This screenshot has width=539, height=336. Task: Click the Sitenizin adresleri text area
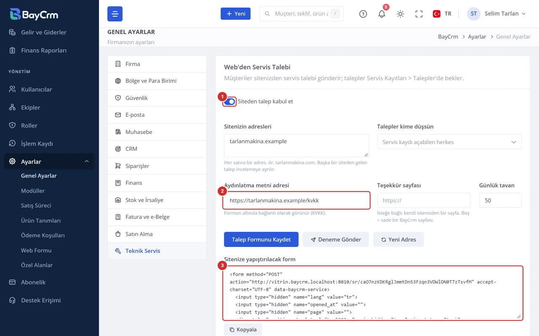(x=296, y=146)
